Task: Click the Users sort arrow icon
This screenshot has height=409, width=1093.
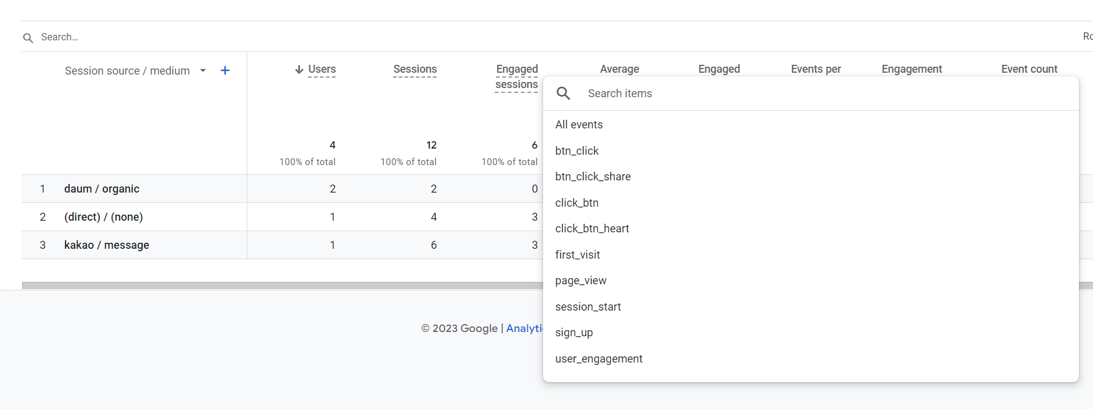Action: tap(299, 70)
